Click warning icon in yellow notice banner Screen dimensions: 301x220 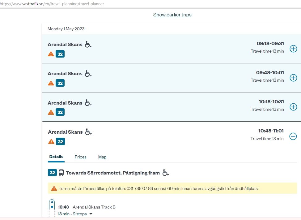pos(54,188)
